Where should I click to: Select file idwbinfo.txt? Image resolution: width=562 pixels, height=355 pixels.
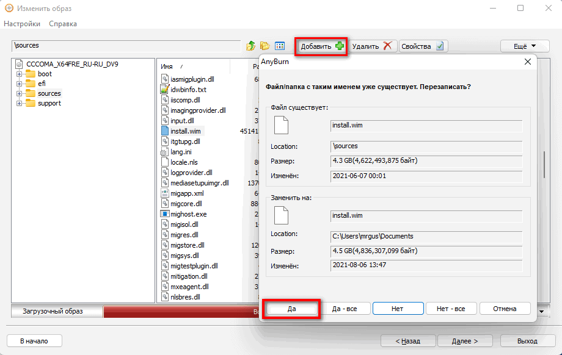coord(189,90)
